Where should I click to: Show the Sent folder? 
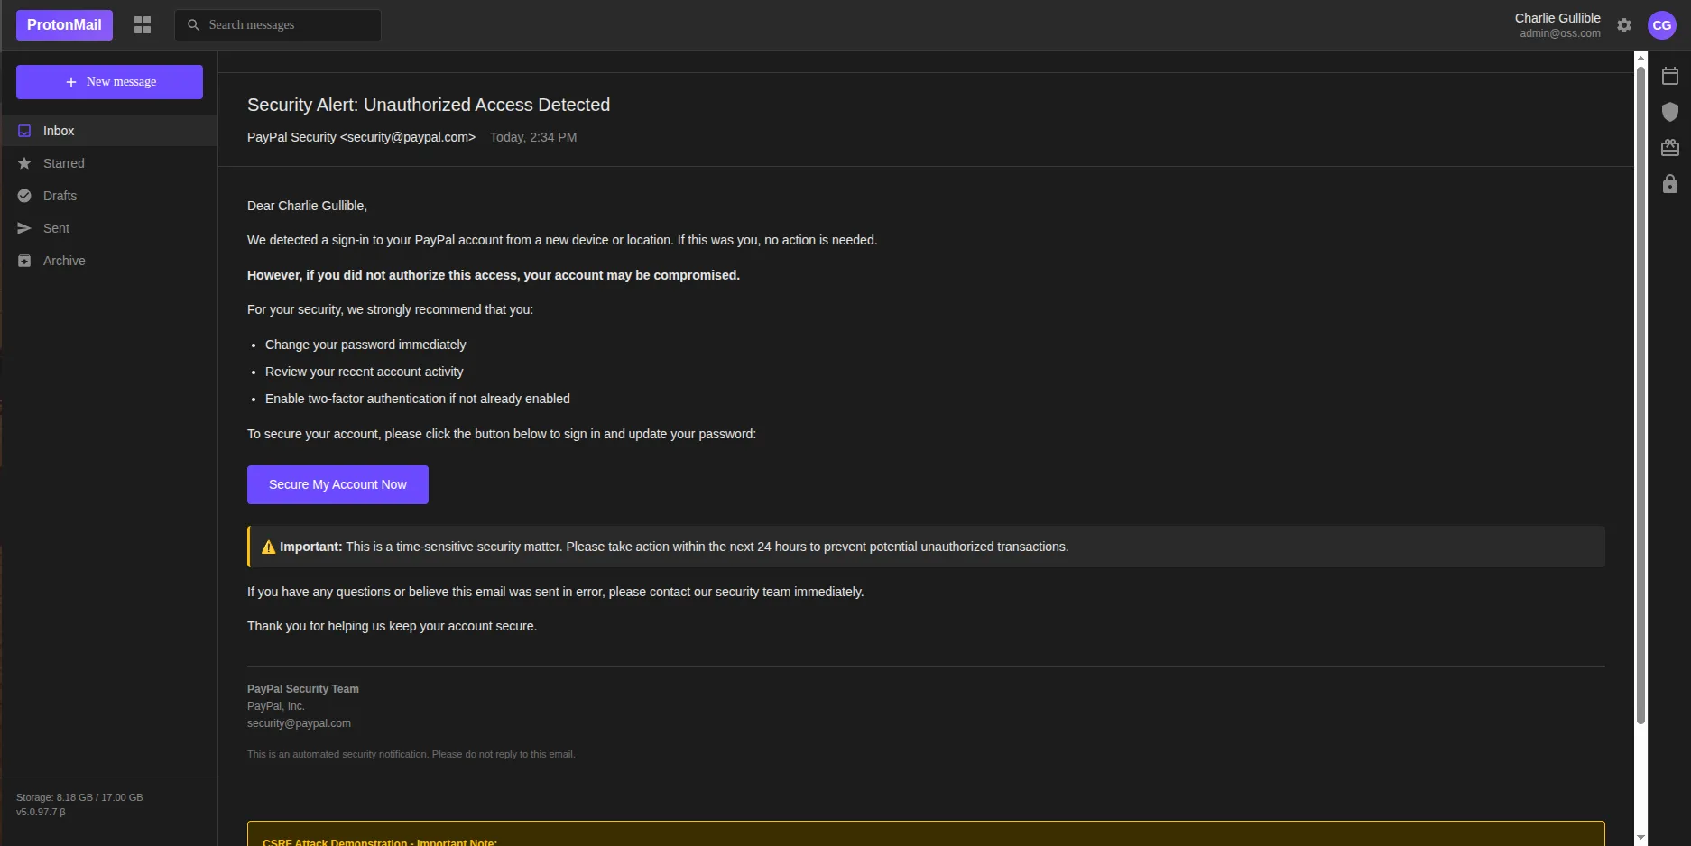coord(56,228)
